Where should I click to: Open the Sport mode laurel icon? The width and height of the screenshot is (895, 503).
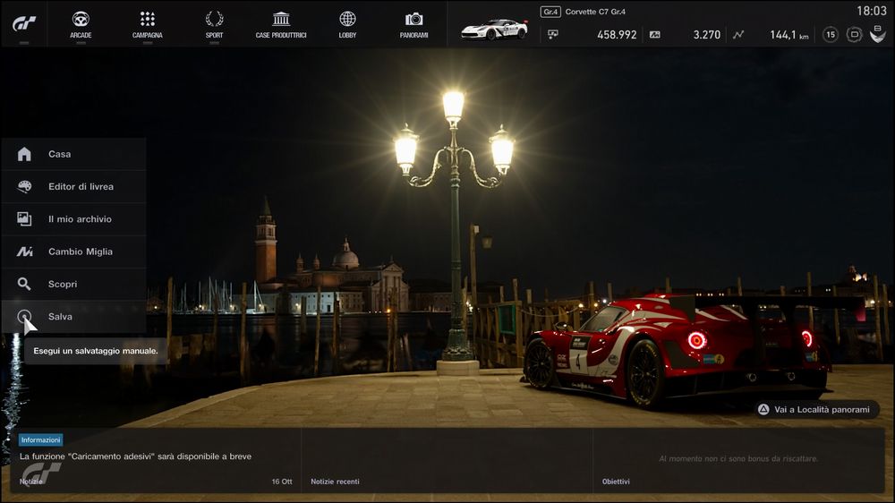pyautogui.click(x=214, y=19)
